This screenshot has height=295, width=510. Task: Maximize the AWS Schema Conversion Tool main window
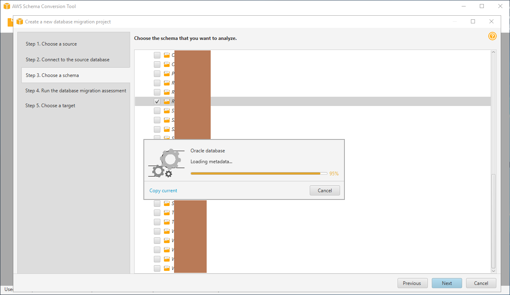click(482, 6)
